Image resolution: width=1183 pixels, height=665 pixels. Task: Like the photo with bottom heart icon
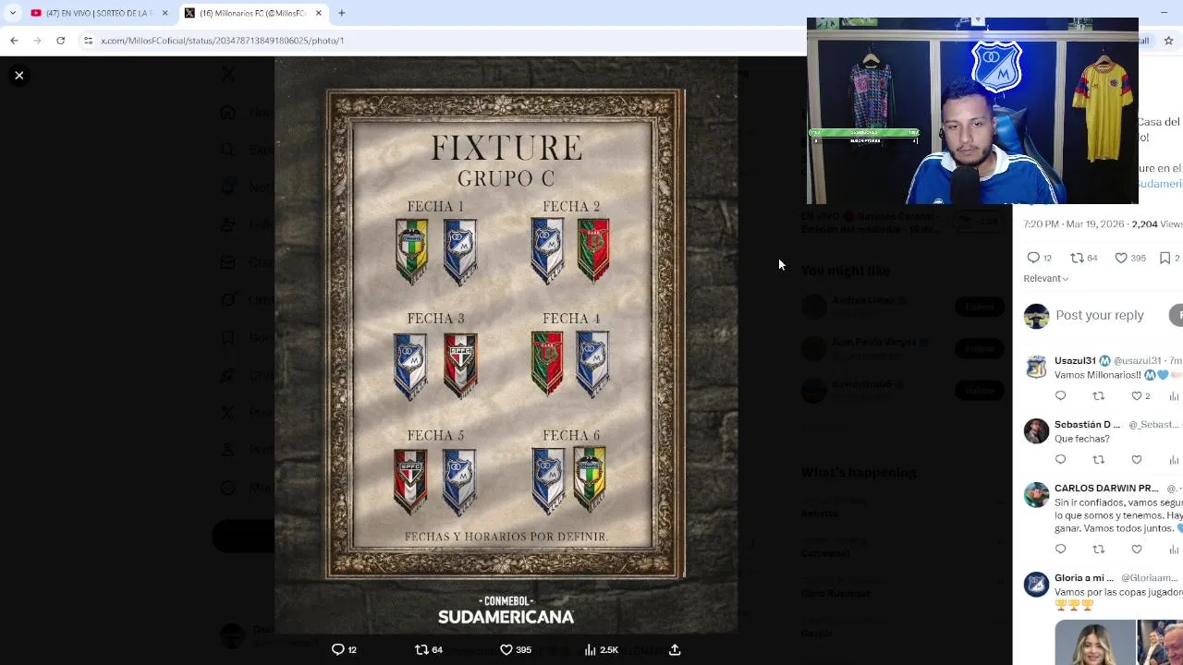pyautogui.click(x=506, y=649)
